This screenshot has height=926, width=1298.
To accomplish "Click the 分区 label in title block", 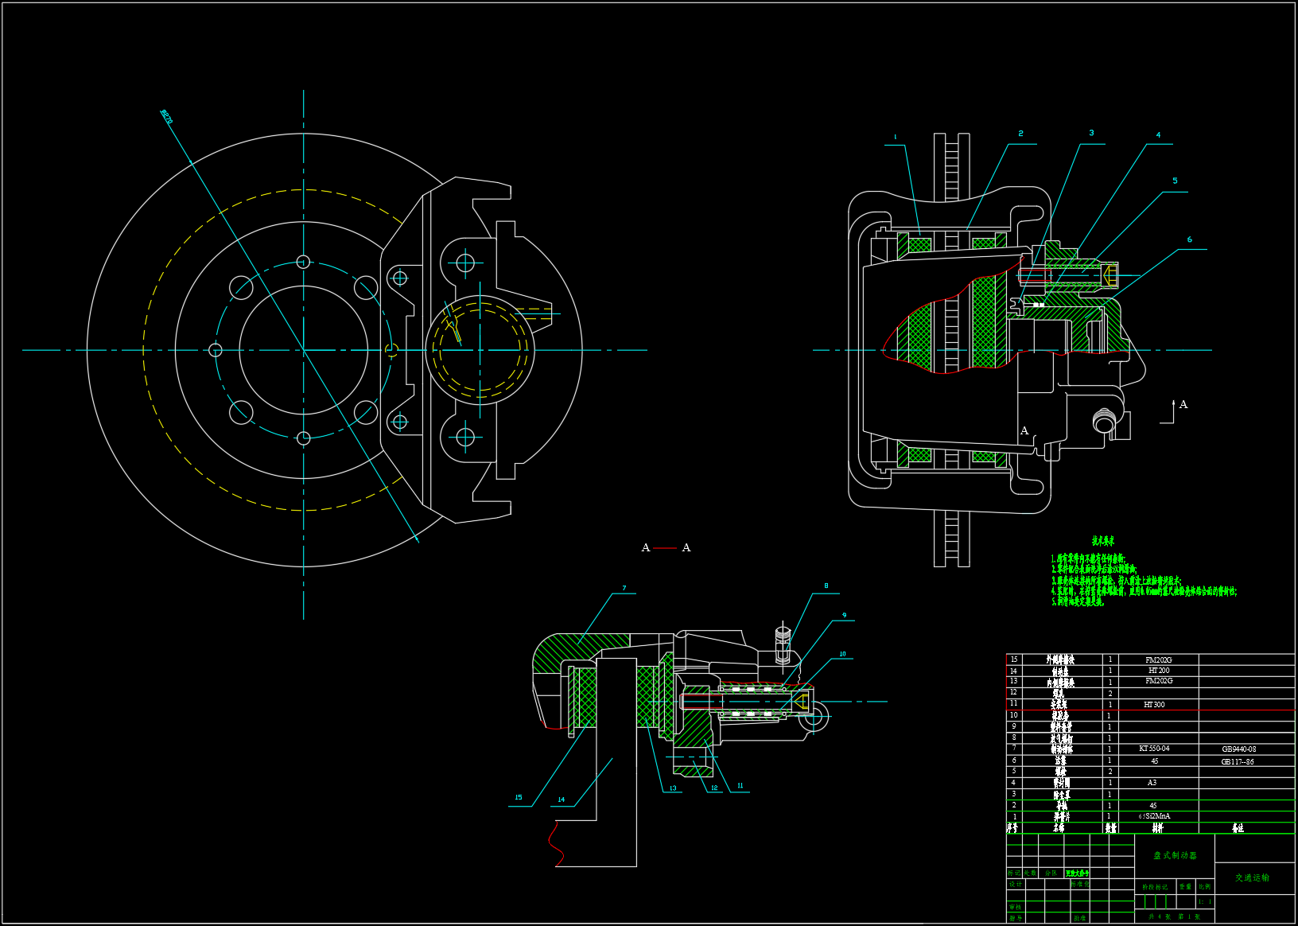I will 1051,873.
